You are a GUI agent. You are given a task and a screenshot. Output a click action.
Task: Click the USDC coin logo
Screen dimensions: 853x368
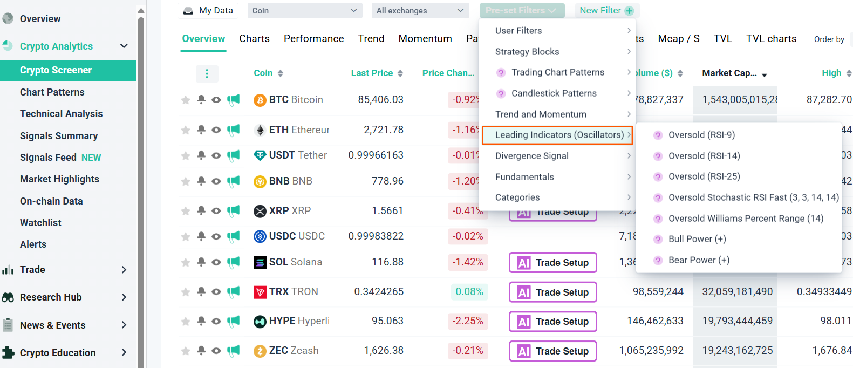tap(260, 236)
